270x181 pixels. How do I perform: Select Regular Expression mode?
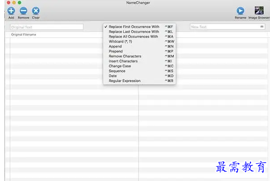(139, 81)
